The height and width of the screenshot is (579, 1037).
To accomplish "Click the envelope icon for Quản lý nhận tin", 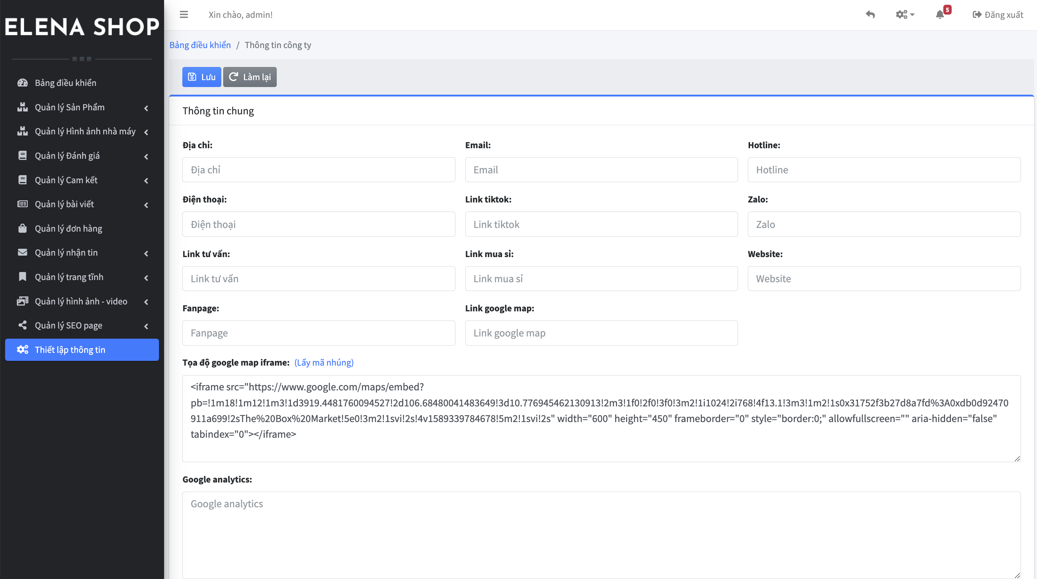I will [23, 252].
